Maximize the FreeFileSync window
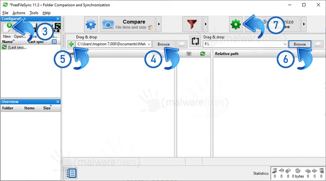 click(304, 5)
